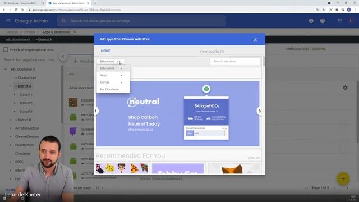The image size is (359, 202).
Task: Collapse the edu.cloudwise.nl tree node
Action: click(6, 69)
